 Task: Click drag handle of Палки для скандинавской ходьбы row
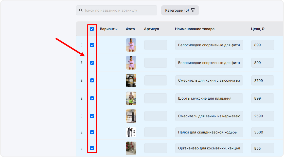pyautogui.click(x=82, y=132)
